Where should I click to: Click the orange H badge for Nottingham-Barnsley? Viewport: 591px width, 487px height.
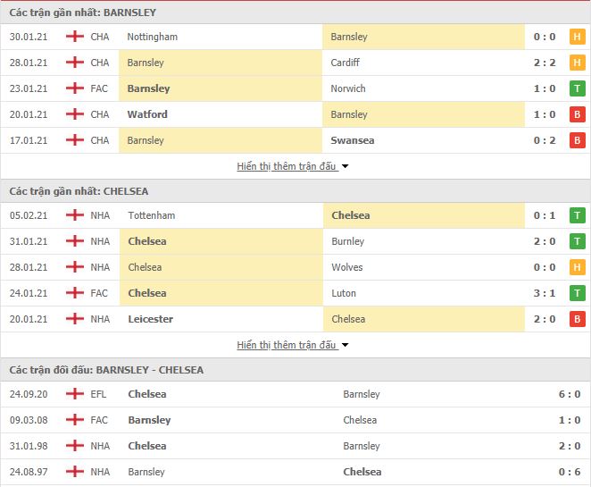[x=577, y=37]
